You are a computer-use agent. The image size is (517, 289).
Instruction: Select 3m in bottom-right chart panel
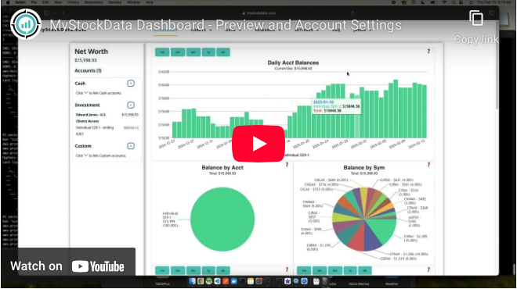(320, 270)
